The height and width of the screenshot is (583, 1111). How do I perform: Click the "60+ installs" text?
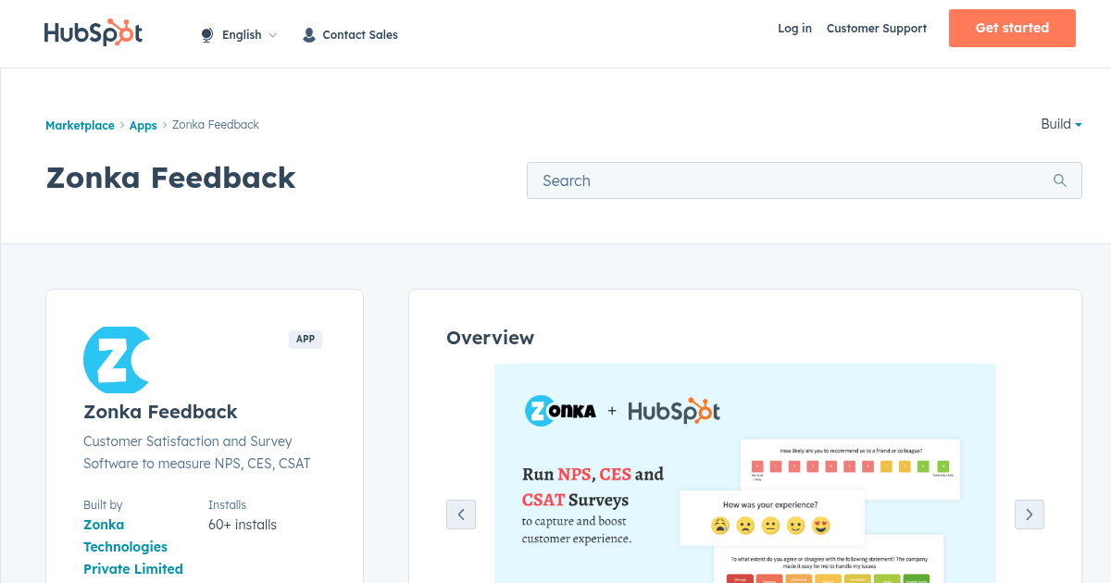[x=243, y=525]
